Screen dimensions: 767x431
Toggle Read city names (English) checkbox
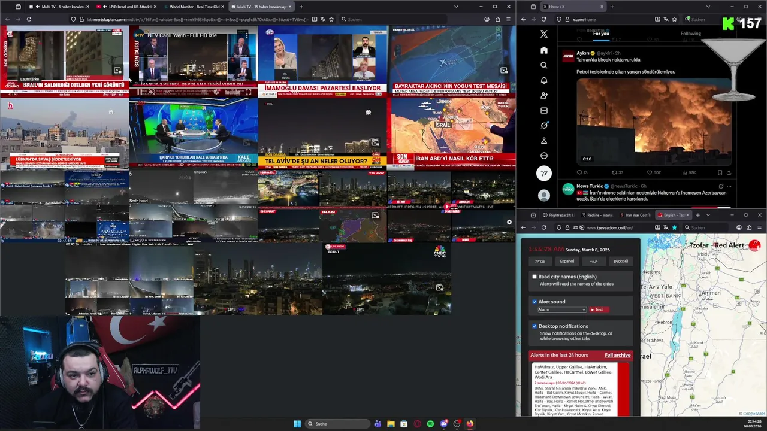[535, 277]
